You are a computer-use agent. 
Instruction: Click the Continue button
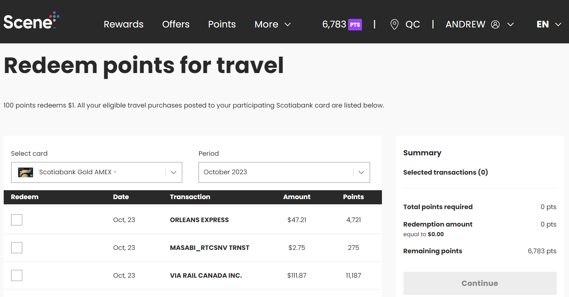480,283
